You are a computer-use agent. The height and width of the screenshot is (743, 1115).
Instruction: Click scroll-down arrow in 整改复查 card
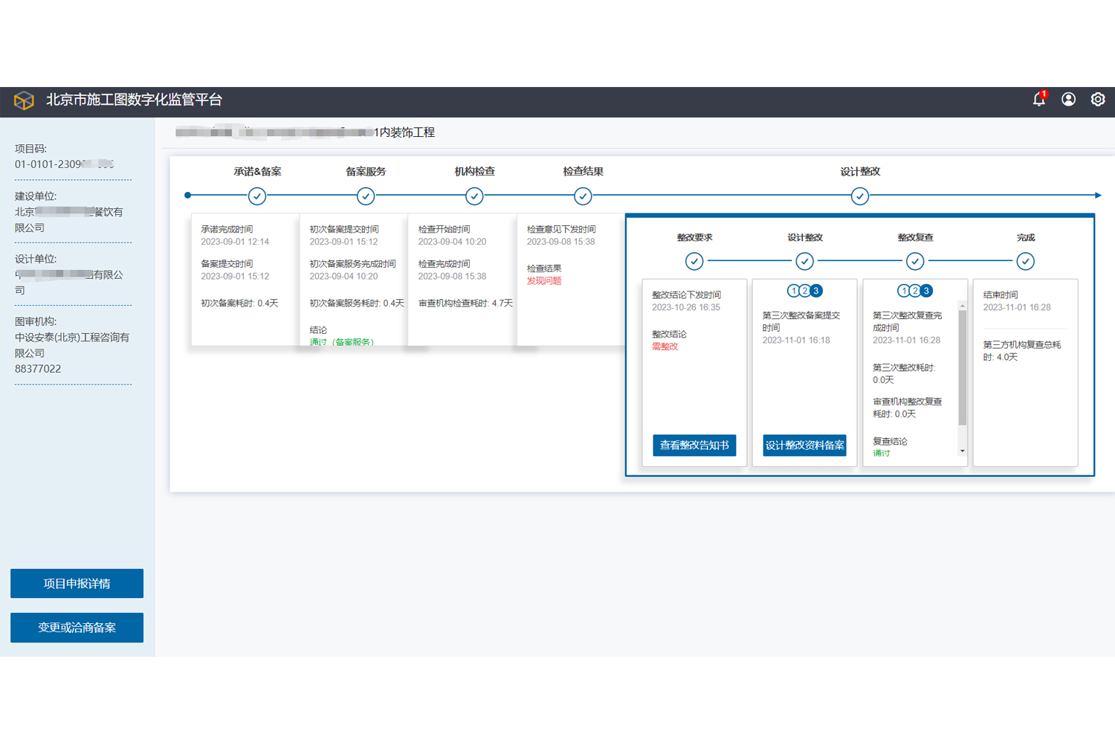pos(963,451)
